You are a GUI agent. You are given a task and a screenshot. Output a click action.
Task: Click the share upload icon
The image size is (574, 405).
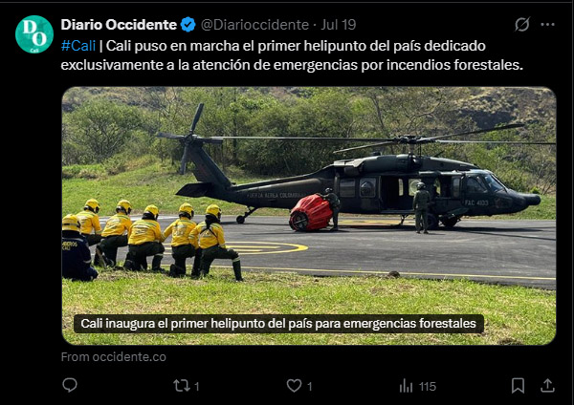pos(547,386)
